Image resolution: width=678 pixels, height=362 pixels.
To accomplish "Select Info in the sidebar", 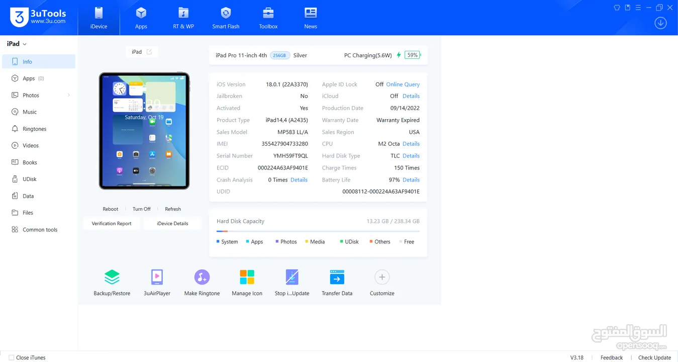I will point(39,62).
